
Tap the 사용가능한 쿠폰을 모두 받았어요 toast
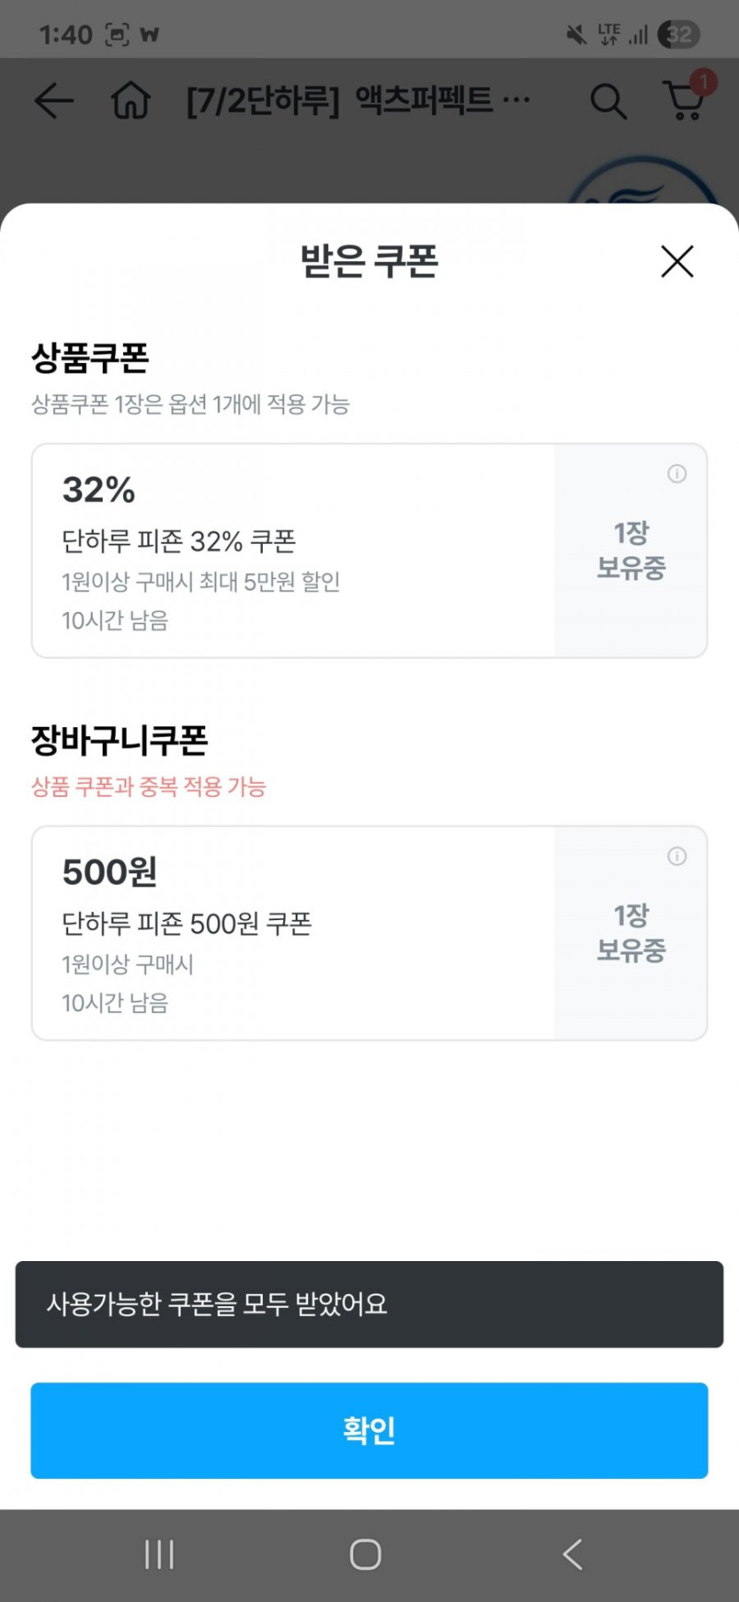tap(369, 1304)
